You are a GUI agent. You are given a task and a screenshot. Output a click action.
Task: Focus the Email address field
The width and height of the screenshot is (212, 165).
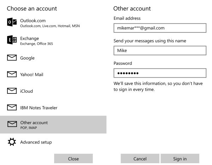pyautogui.click(x=160, y=28)
